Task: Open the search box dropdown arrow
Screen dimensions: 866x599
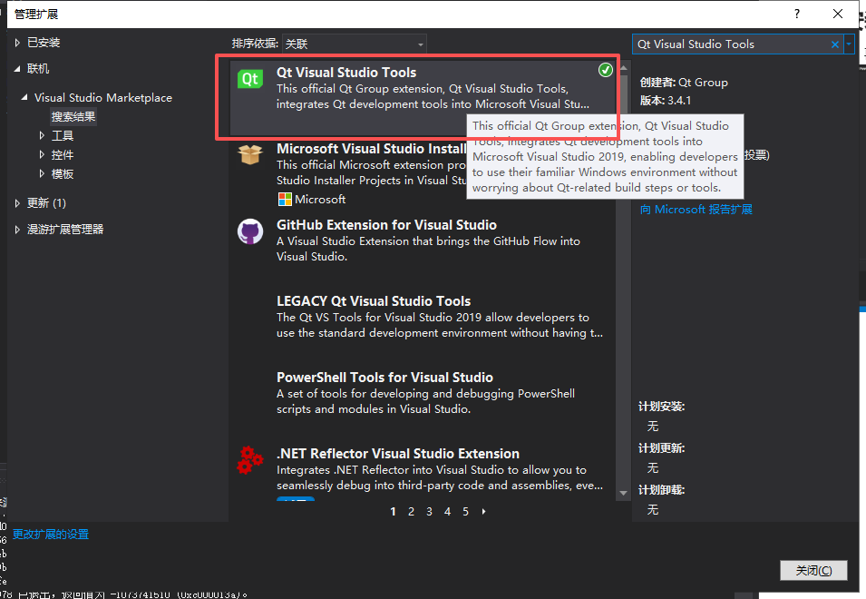Action: point(849,44)
